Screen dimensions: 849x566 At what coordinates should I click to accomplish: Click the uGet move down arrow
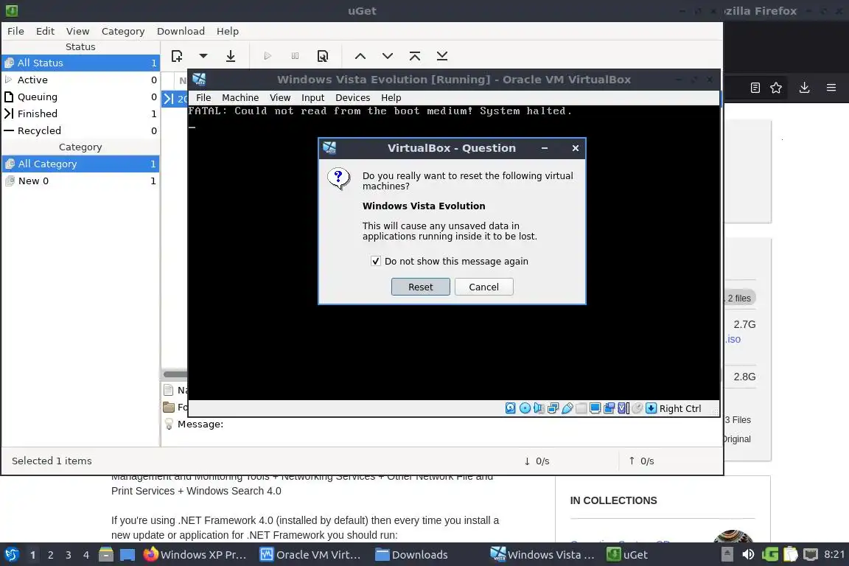tap(388, 56)
